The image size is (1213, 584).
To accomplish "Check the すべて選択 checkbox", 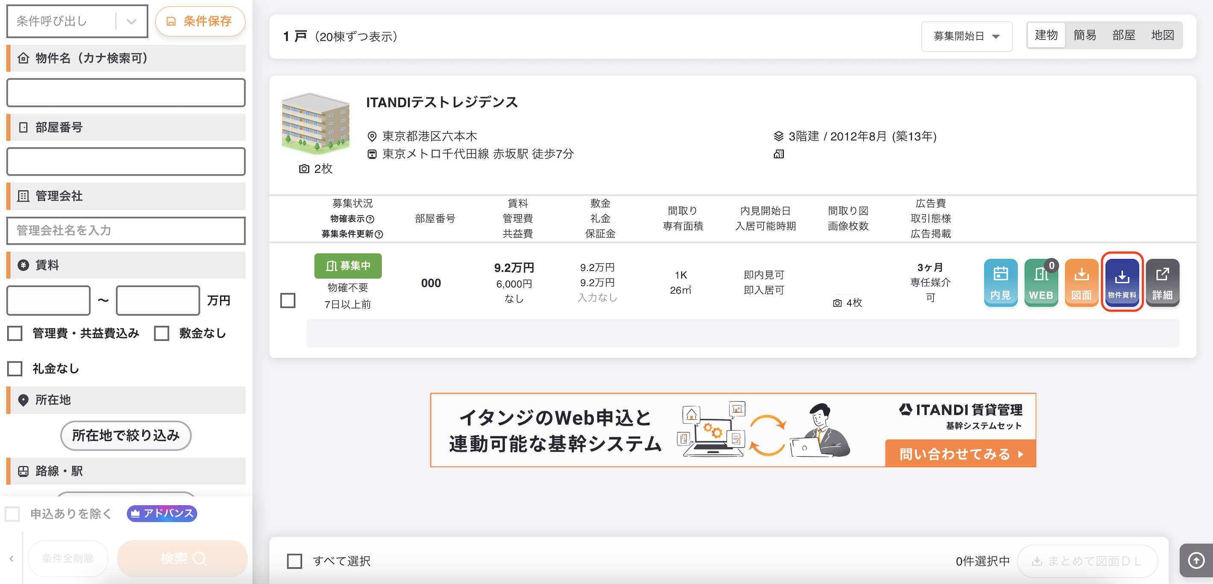I will click(294, 561).
